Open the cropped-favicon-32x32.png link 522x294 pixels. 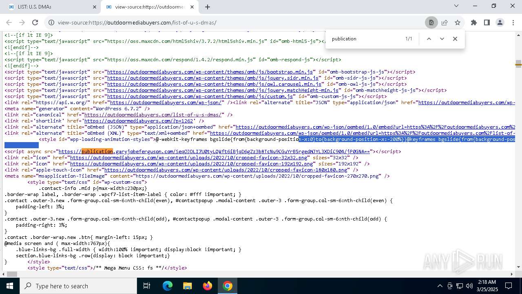188,158
